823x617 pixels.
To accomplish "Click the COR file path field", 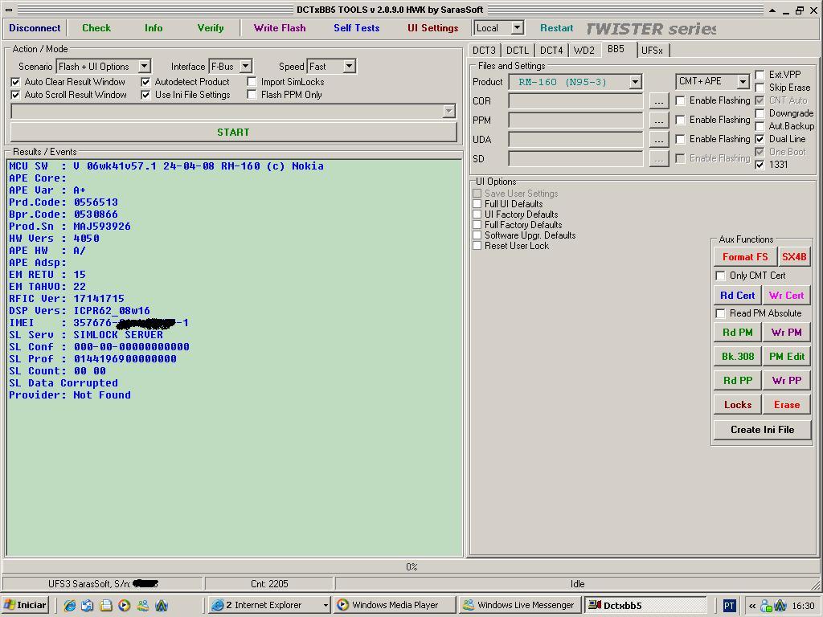I will (x=575, y=100).
